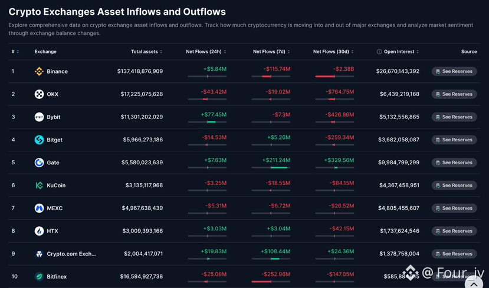
Task: Click the back-to-top arrow button
Action: [x=474, y=284]
